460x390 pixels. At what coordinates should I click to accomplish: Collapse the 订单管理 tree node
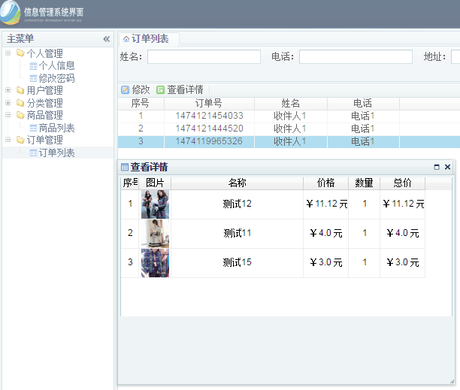coord(8,141)
